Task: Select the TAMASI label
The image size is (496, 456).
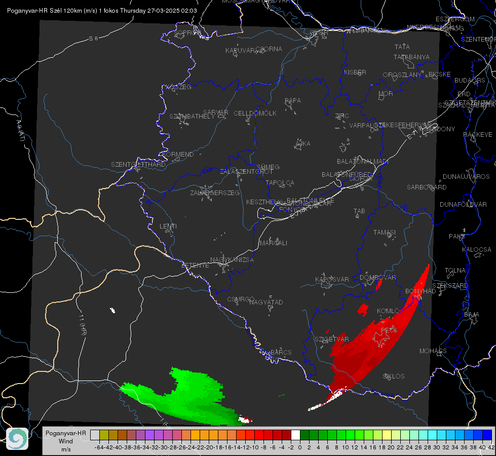Action: click(x=385, y=232)
